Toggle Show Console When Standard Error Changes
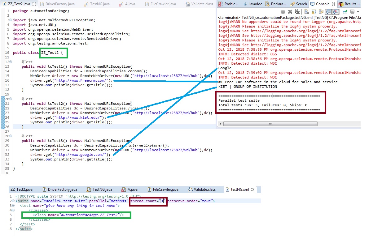 click(x=336, y=11)
